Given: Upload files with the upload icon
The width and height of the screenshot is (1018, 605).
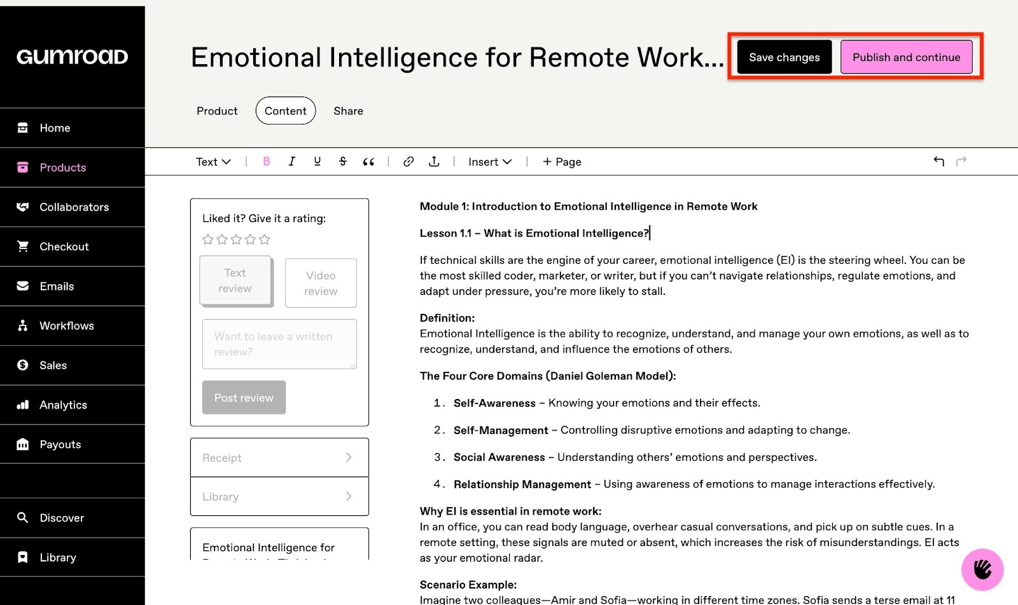Looking at the screenshot, I should tap(434, 161).
